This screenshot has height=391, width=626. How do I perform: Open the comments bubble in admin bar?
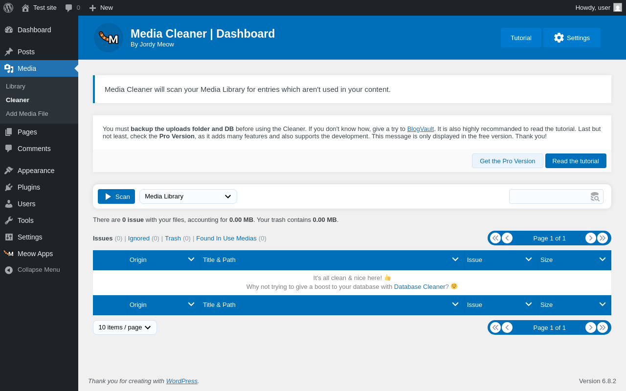click(x=72, y=8)
